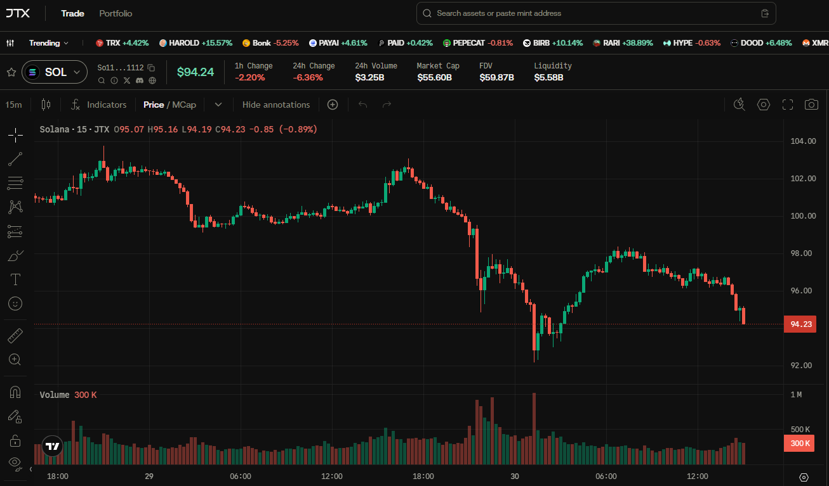The width and height of the screenshot is (829, 486).
Task: Collapse the drawing toolbar with the arrow
Action: (30, 470)
